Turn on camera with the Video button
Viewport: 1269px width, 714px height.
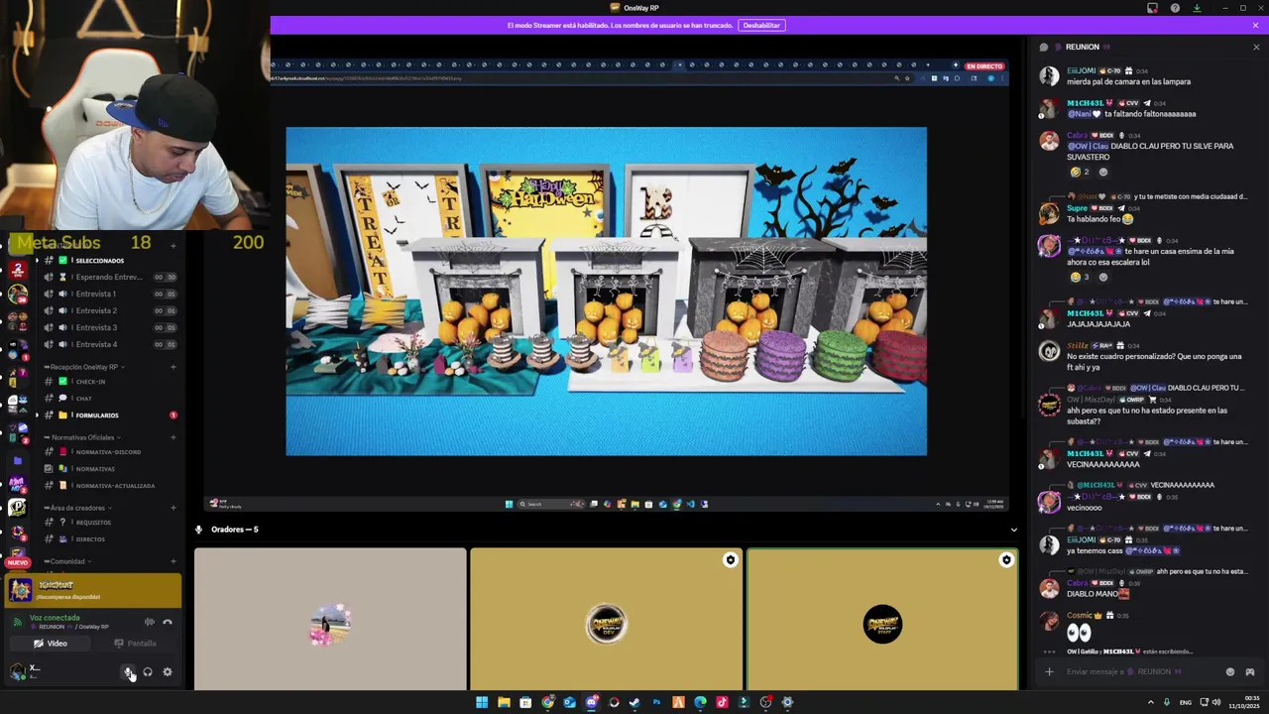(x=50, y=644)
